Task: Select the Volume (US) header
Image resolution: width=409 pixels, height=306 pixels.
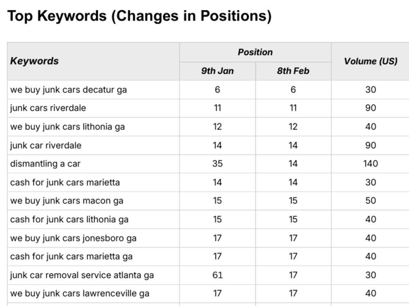Action: coord(371,61)
